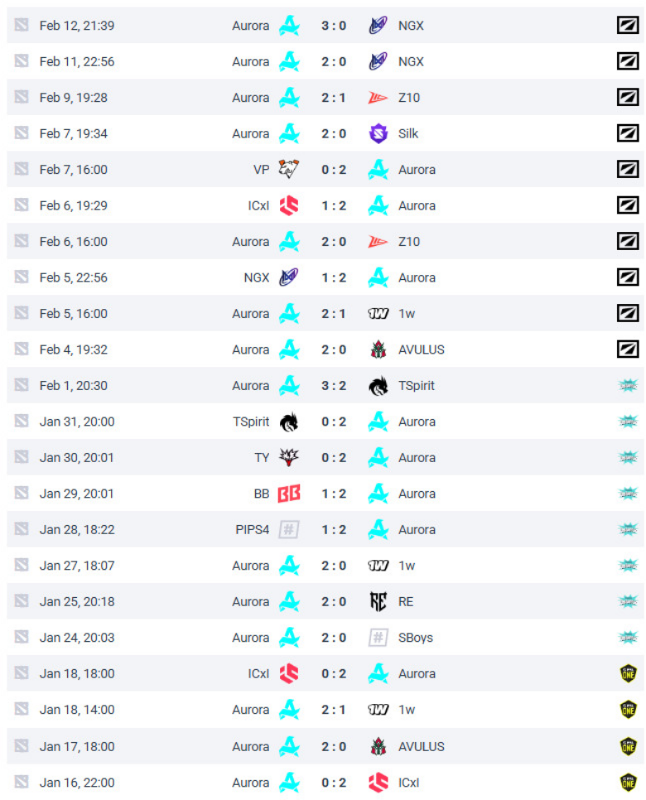The image size is (646, 800).
Task: Click the Silk team name
Action: (x=407, y=133)
